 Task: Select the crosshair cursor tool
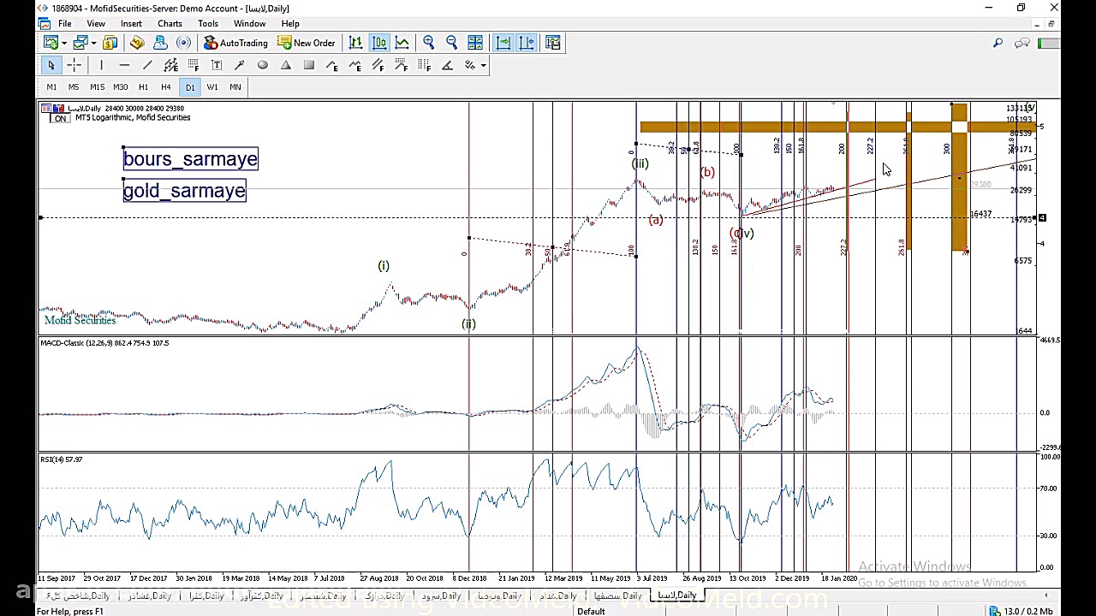pyautogui.click(x=74, y=66)
